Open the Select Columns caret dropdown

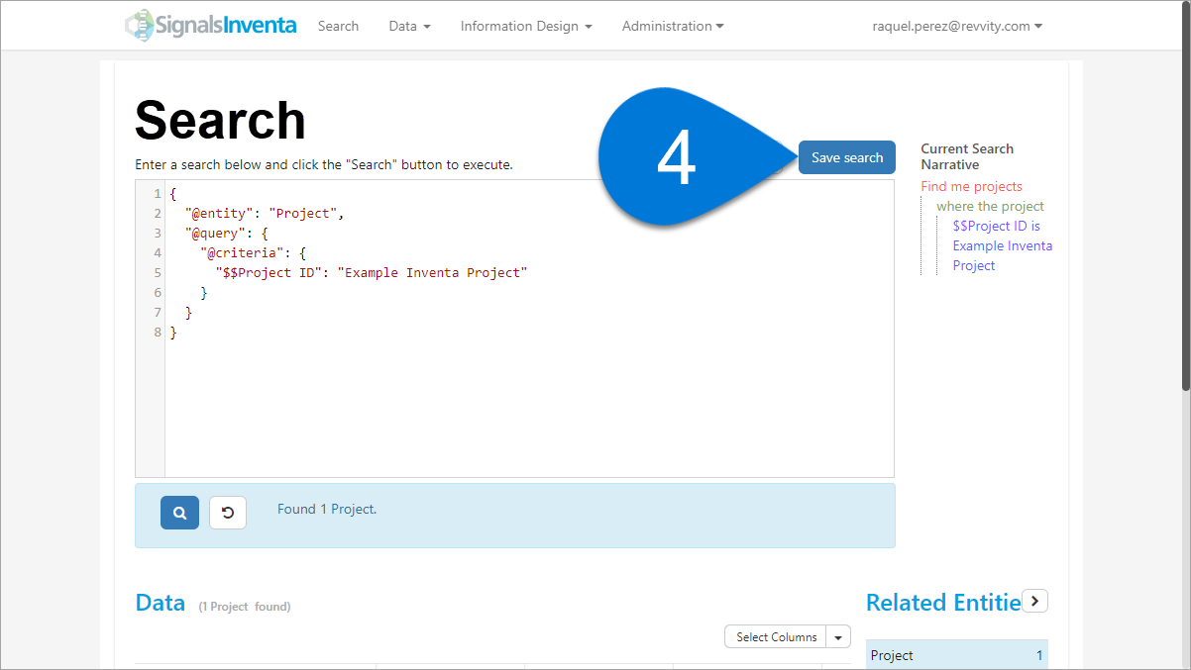839,637
